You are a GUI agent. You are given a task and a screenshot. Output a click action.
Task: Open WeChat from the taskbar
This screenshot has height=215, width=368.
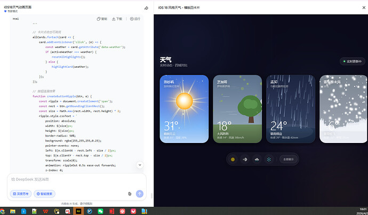tap(100, 211)
